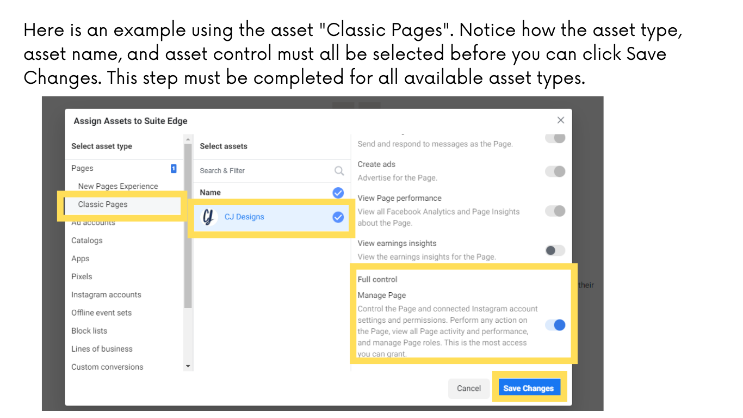743x418 pixels.
Task: Uncheck the CJ Designs asset checkbox
Action: (x=338, y=217)
